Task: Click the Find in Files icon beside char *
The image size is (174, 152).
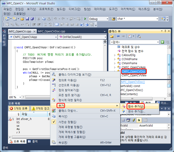Action: coord(113,19)
